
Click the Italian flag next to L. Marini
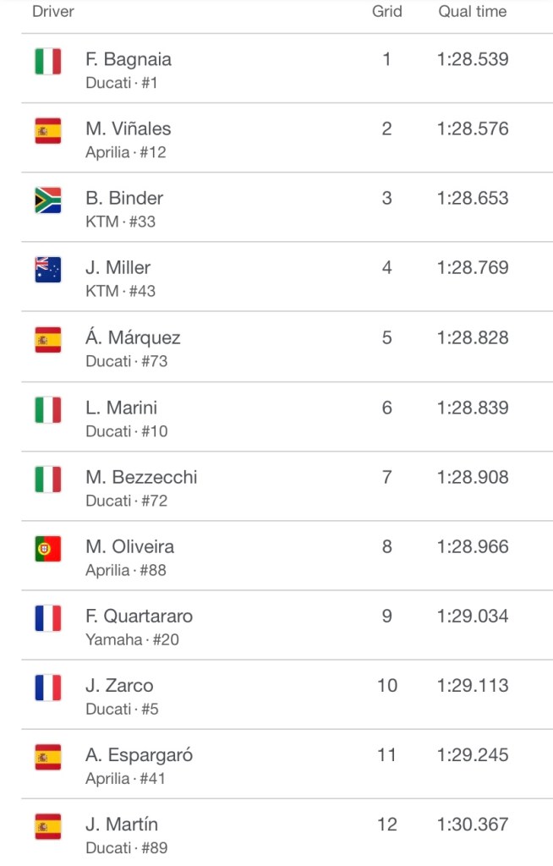[x=48, y=410]
